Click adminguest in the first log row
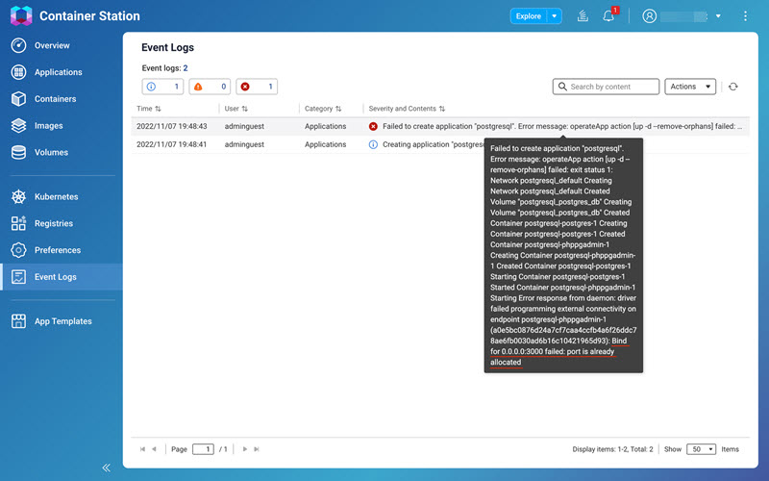Viewport: 769px width, 481px height. 244,126
